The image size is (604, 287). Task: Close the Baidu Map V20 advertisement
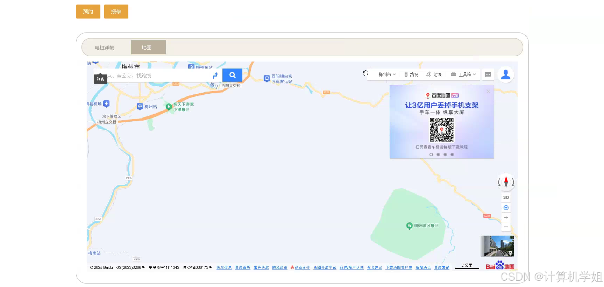[x=488, y=91]
